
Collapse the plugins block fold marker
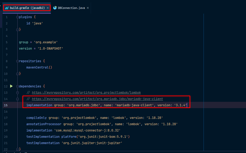(x=17, y=17)
